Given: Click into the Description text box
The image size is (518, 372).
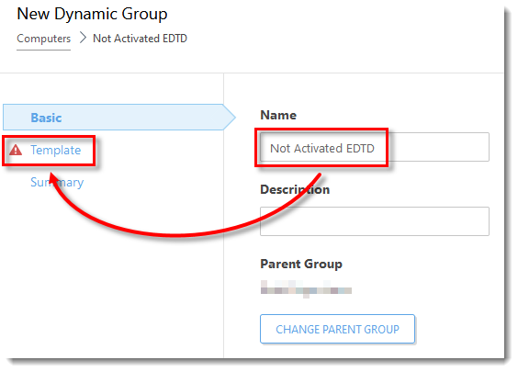Looking at the screenshot, I should tap(375, 221).
